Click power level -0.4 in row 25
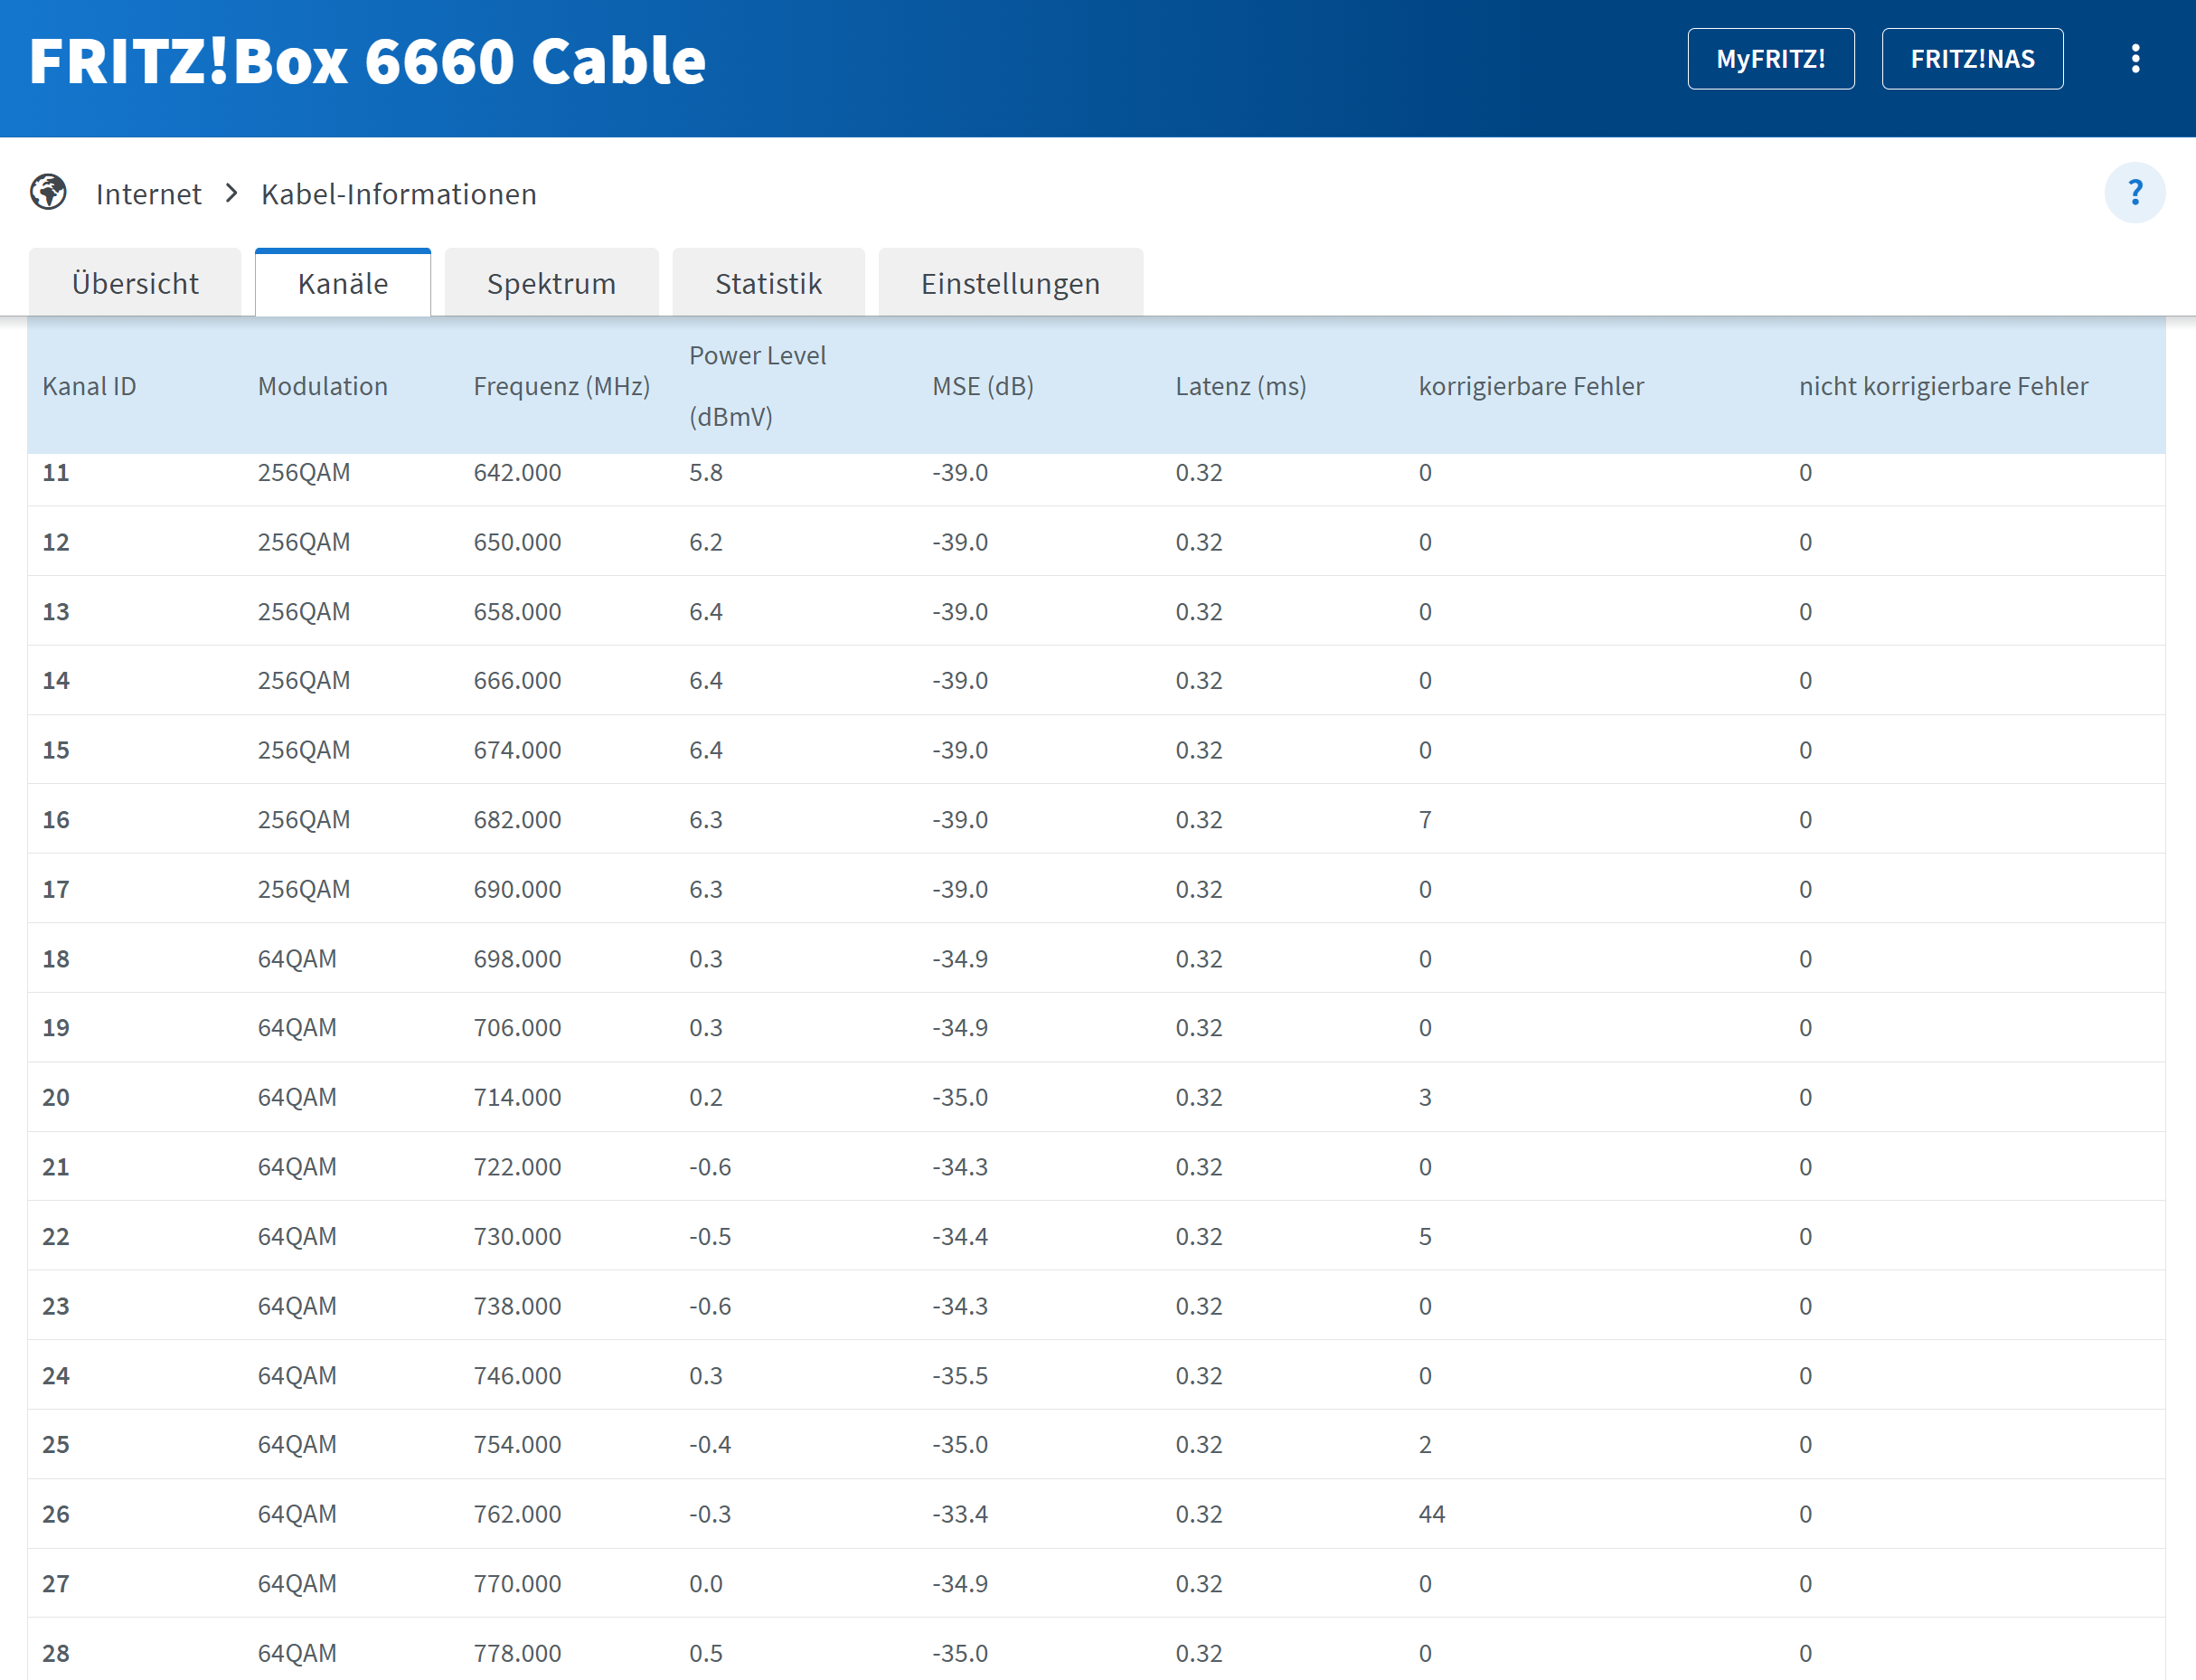 pos(710,1444)
